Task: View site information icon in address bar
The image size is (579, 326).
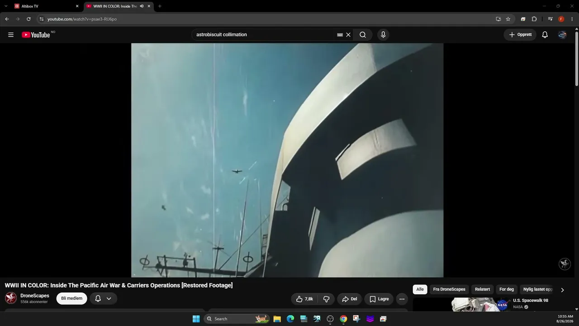Action: coord(41,19)
